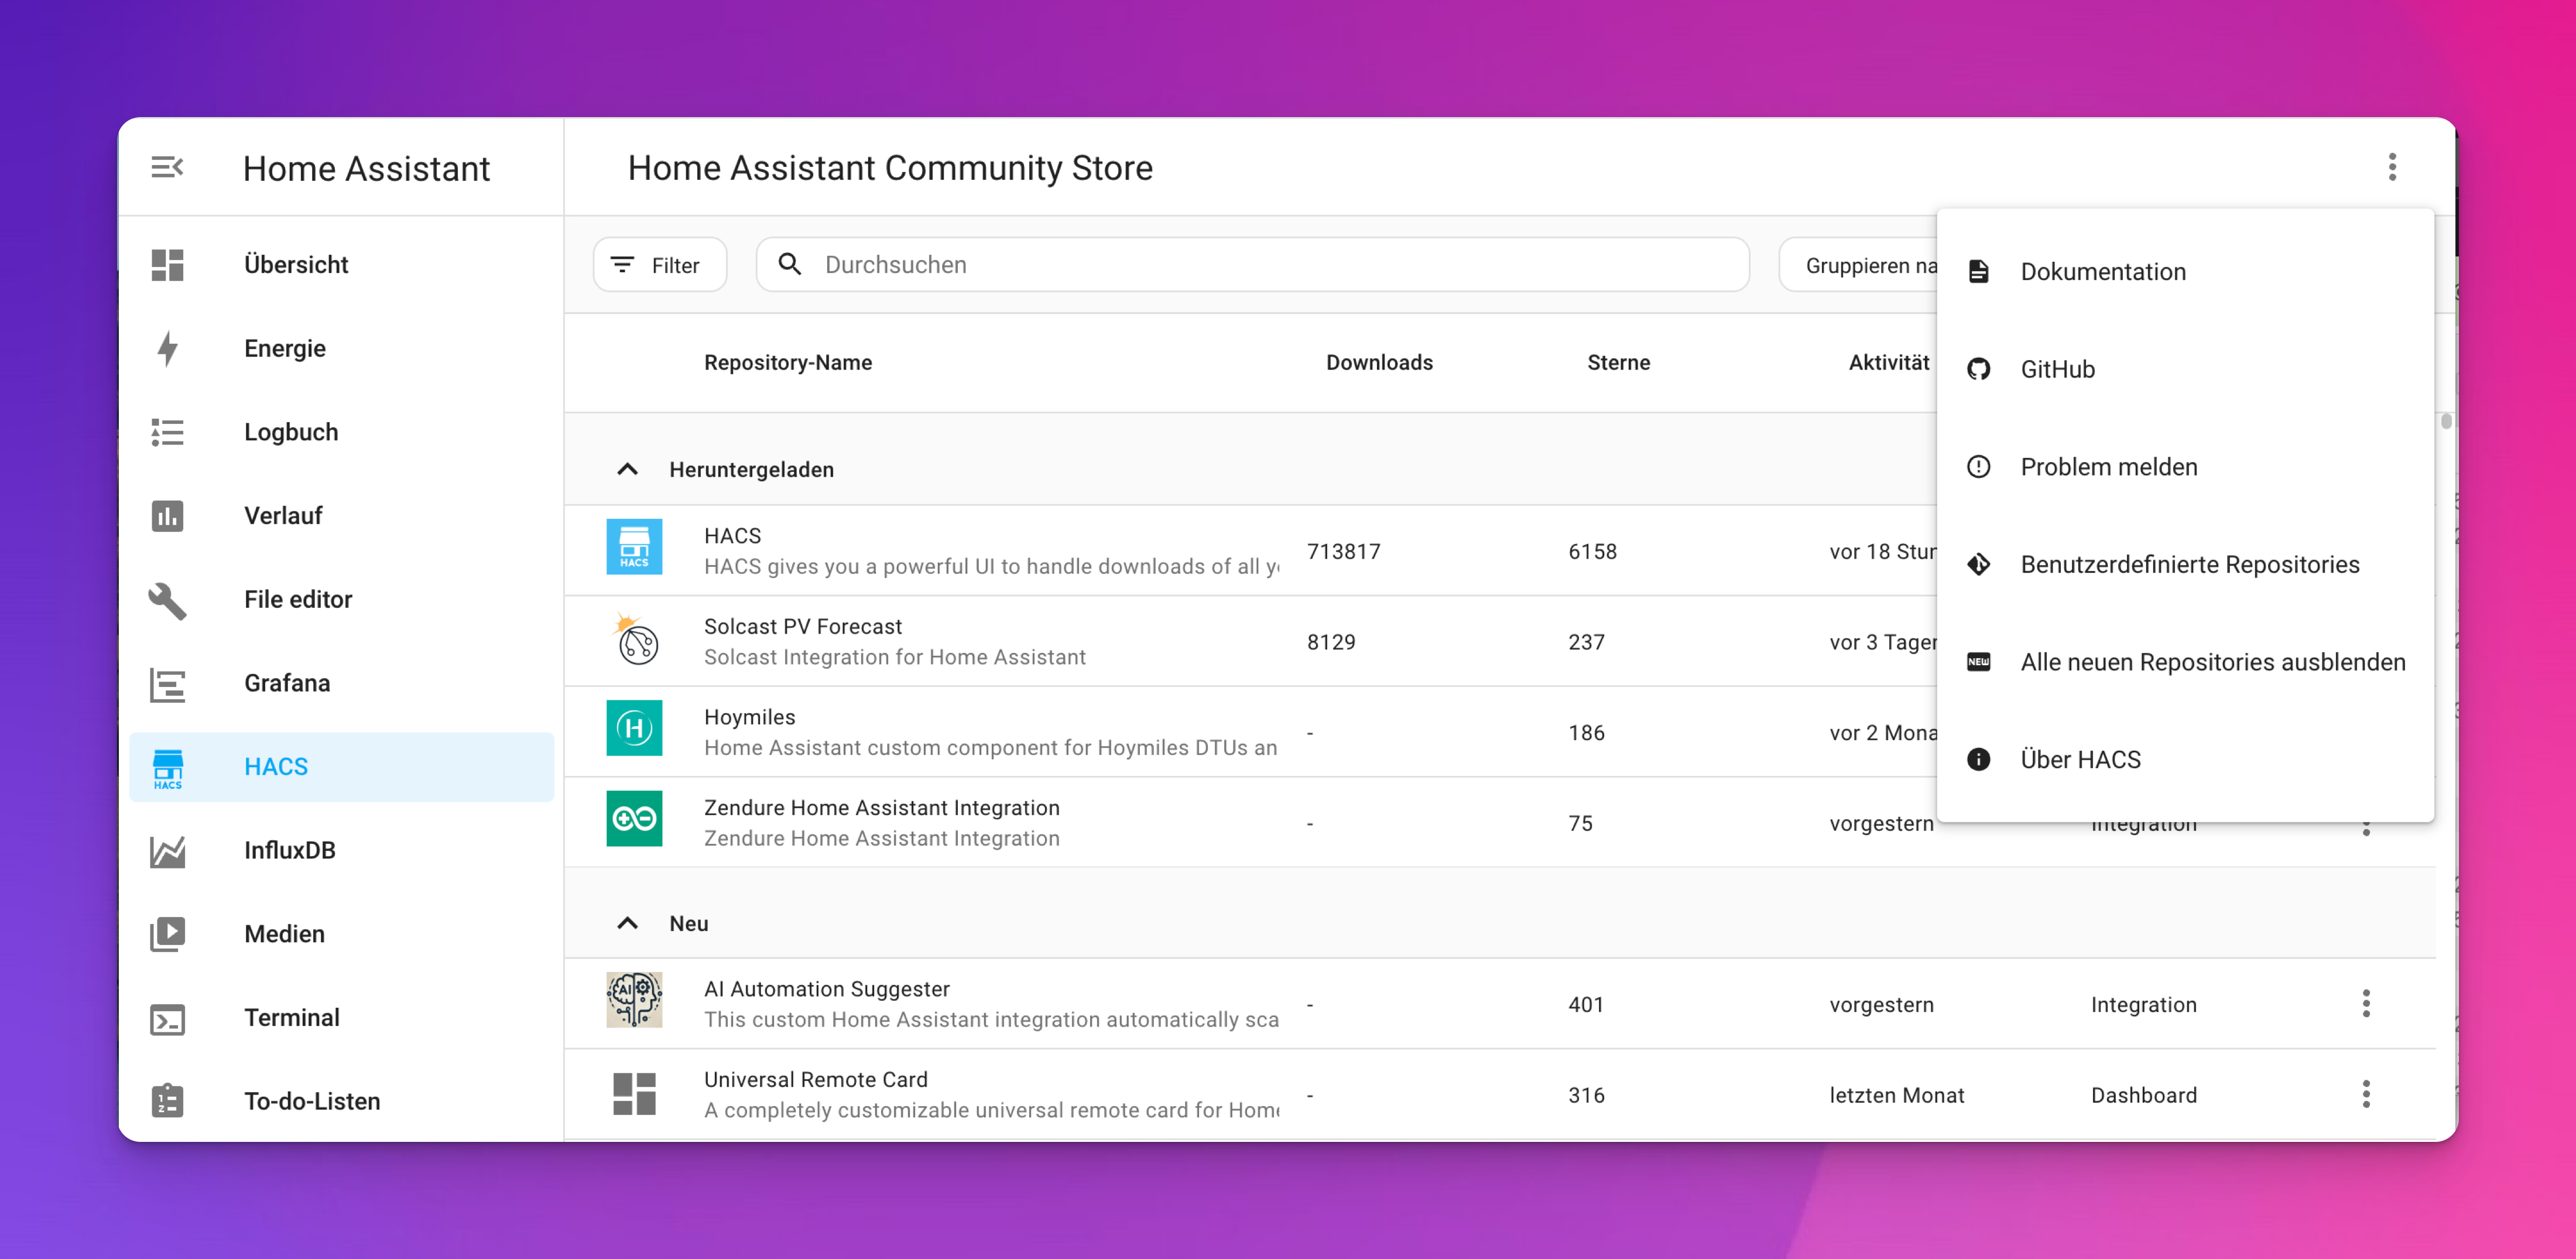Open the Energie lightning bolt icon

(x=167, y=348)
